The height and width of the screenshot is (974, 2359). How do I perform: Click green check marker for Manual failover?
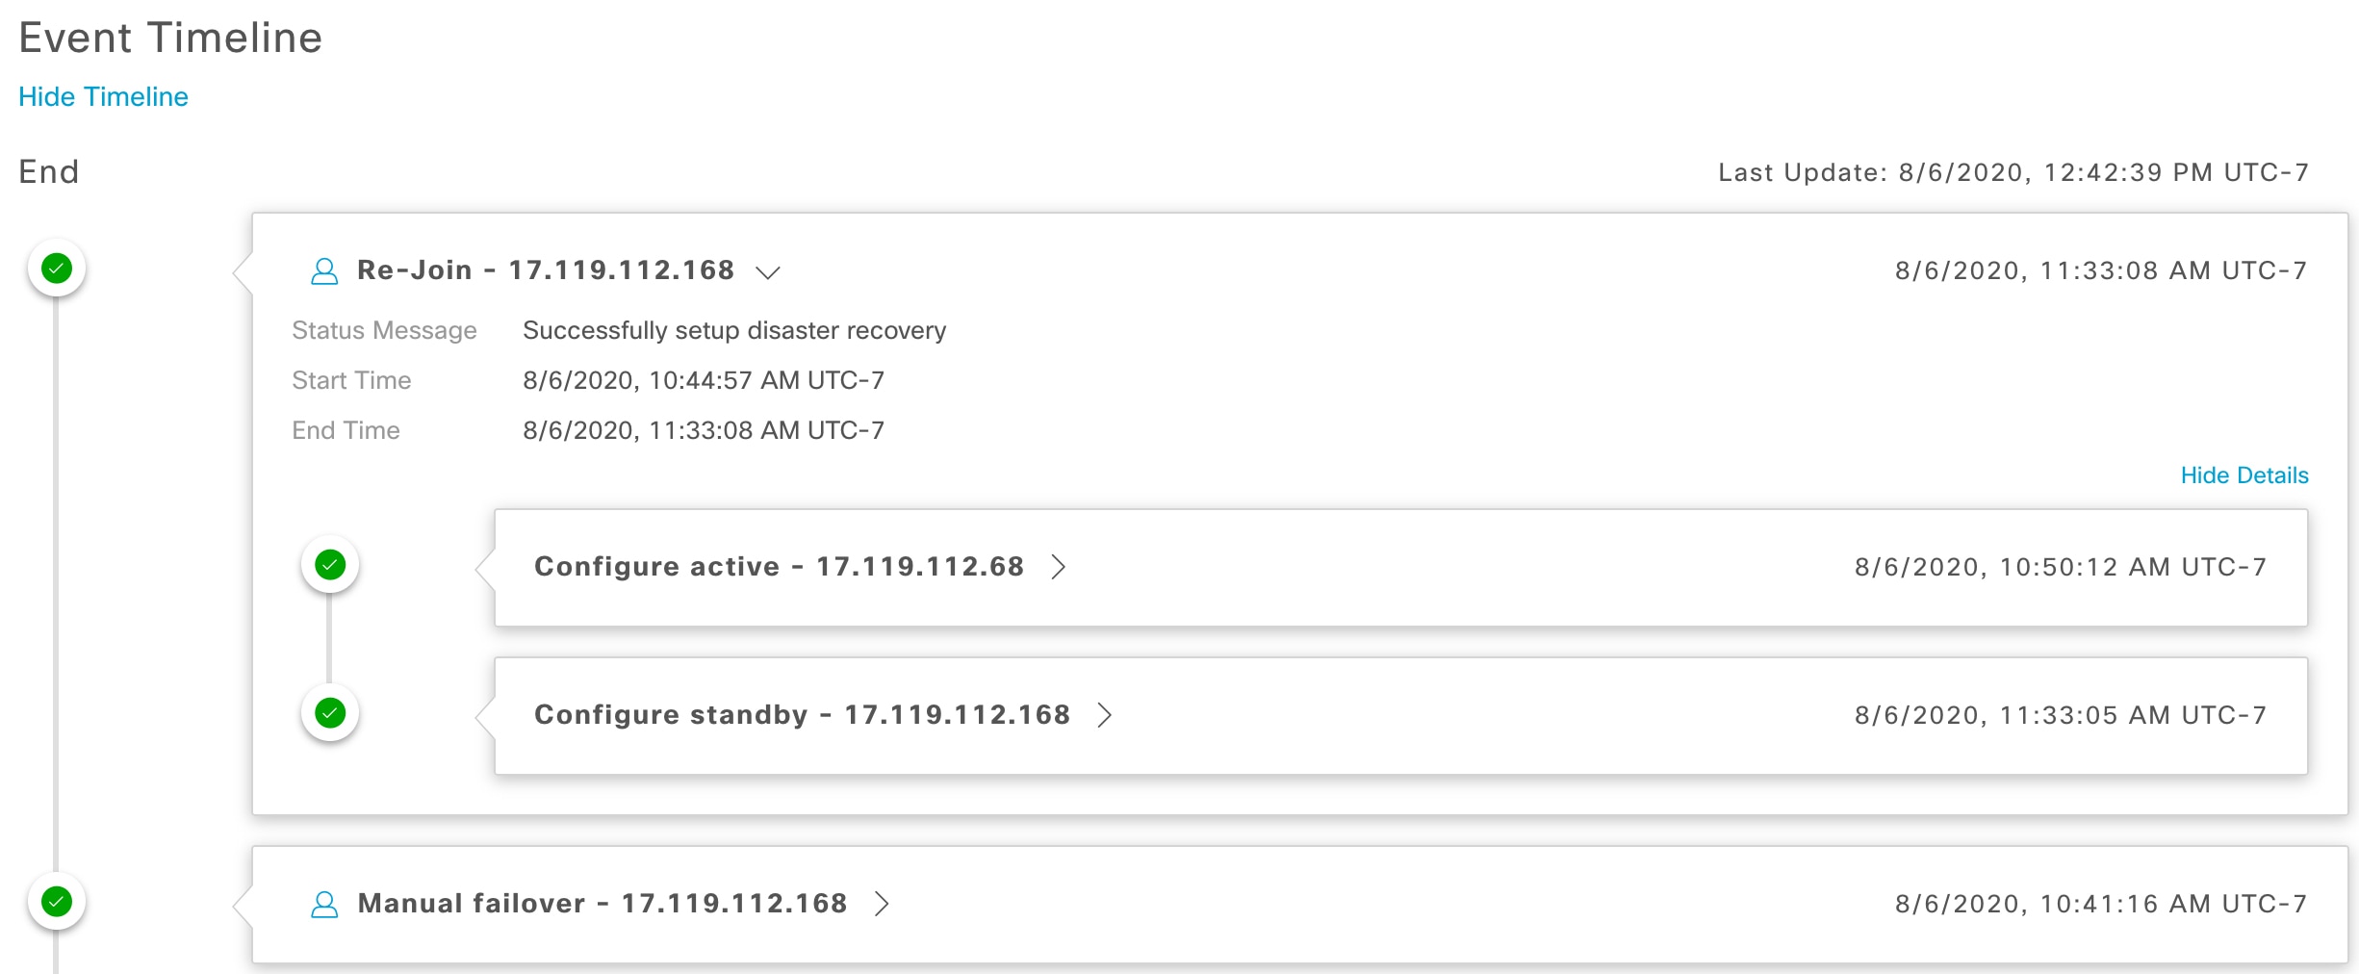point(57,902)
